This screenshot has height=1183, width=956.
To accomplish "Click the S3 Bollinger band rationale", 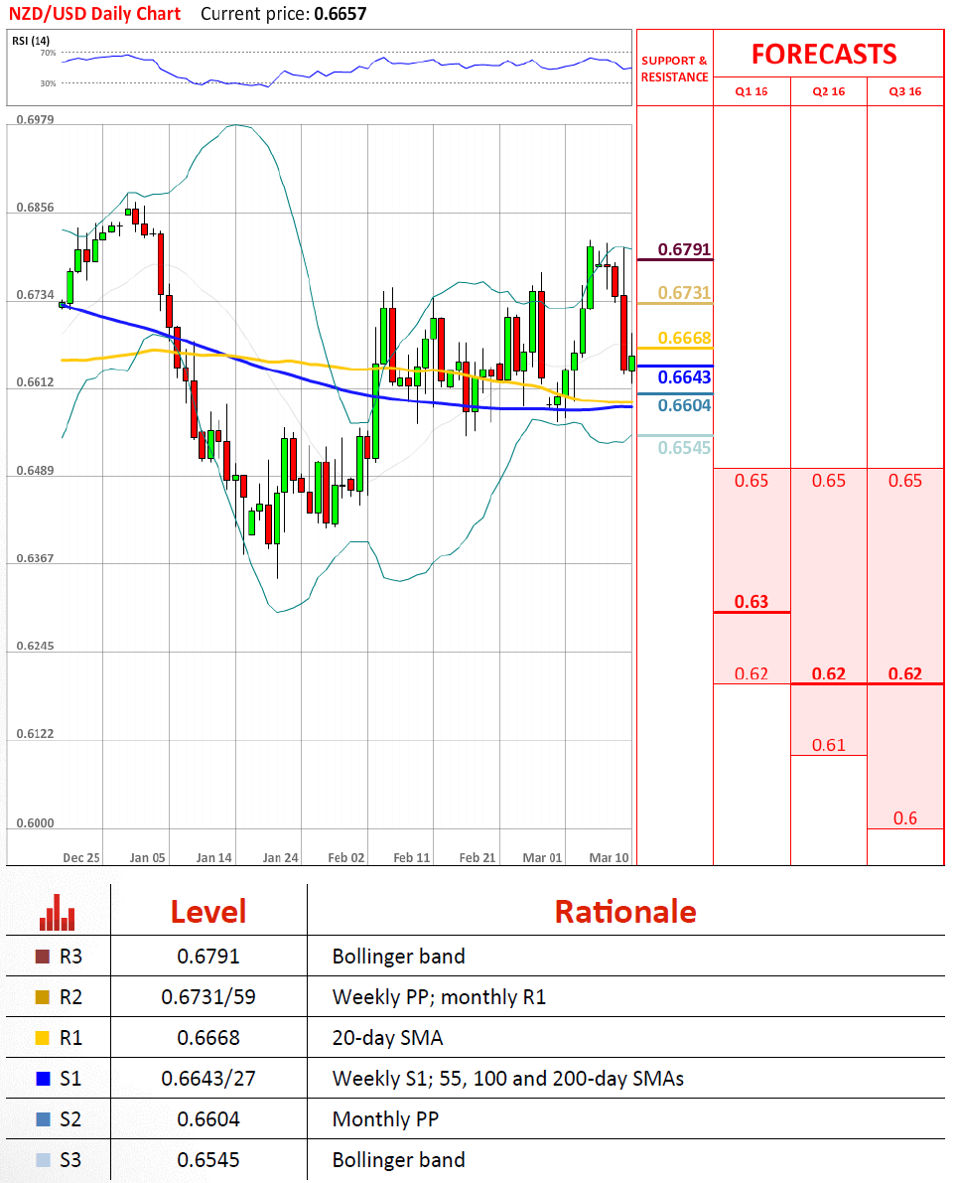I will point(399,1159).
